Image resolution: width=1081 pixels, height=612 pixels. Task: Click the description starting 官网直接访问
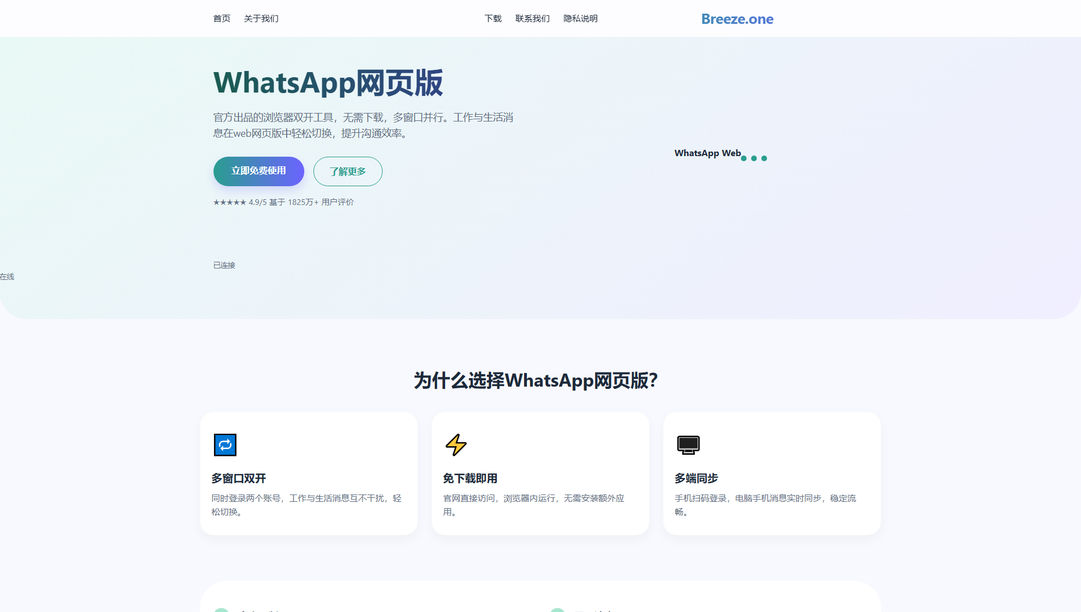click(x=534, y=505)
